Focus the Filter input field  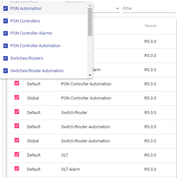click(x=149, y=9)
